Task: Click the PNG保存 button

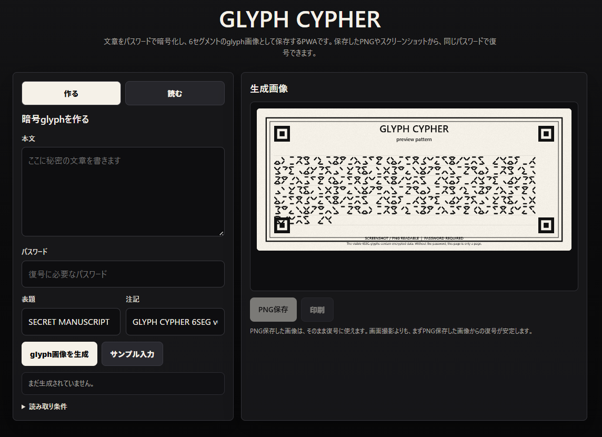Action: coord(273,310)
